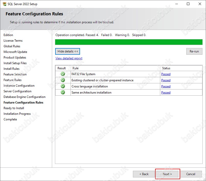Select the Installation Progress step
Viewport: 206px width, 181px height.
(17, 114)
